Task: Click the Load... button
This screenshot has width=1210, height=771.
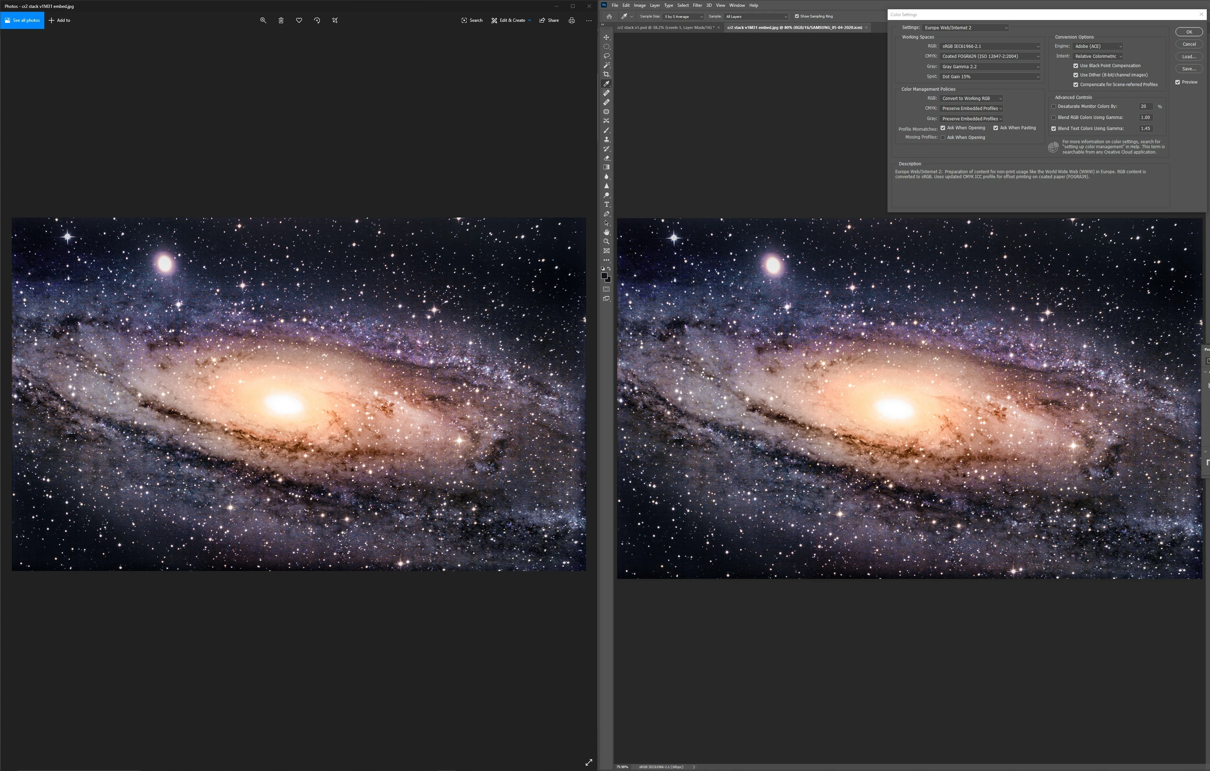Action: [x=1189, y=57]
